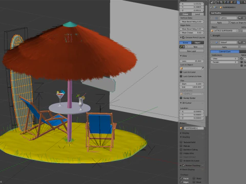The width and height of the screenshot is (246, 184).
Task: Switch transform orientation to Local tab
Action: coord(198,14)
